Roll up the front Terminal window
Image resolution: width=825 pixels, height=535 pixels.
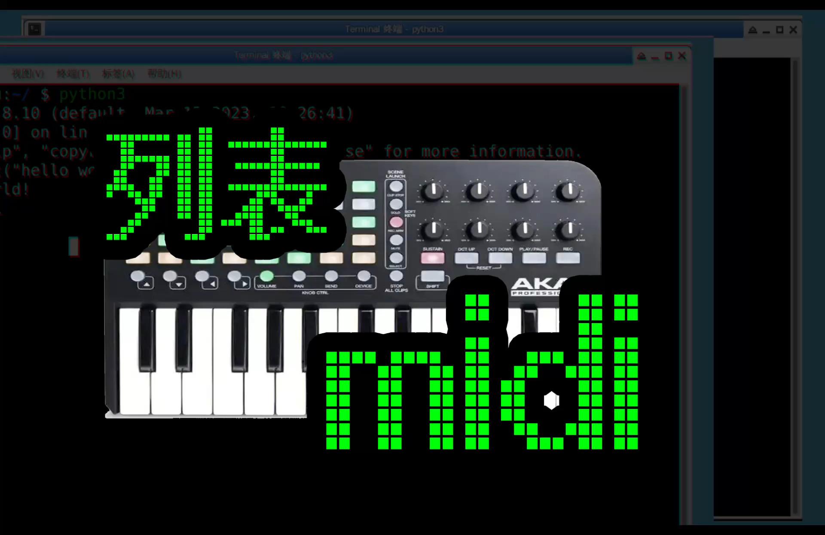click(641, 56)
